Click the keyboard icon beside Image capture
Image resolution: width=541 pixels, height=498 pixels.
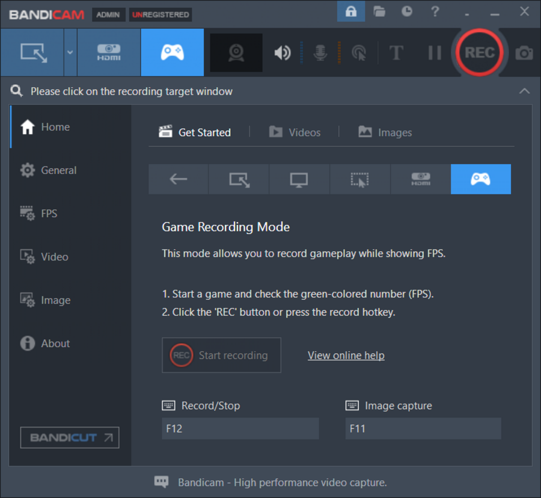(352, 405)
